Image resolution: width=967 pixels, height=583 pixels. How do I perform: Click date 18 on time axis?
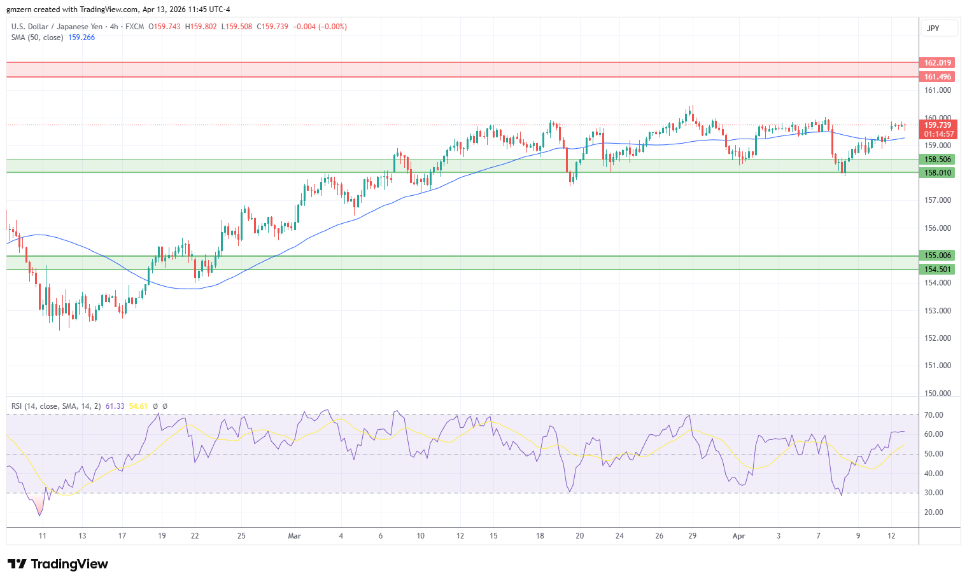click(x=540, y=536)
